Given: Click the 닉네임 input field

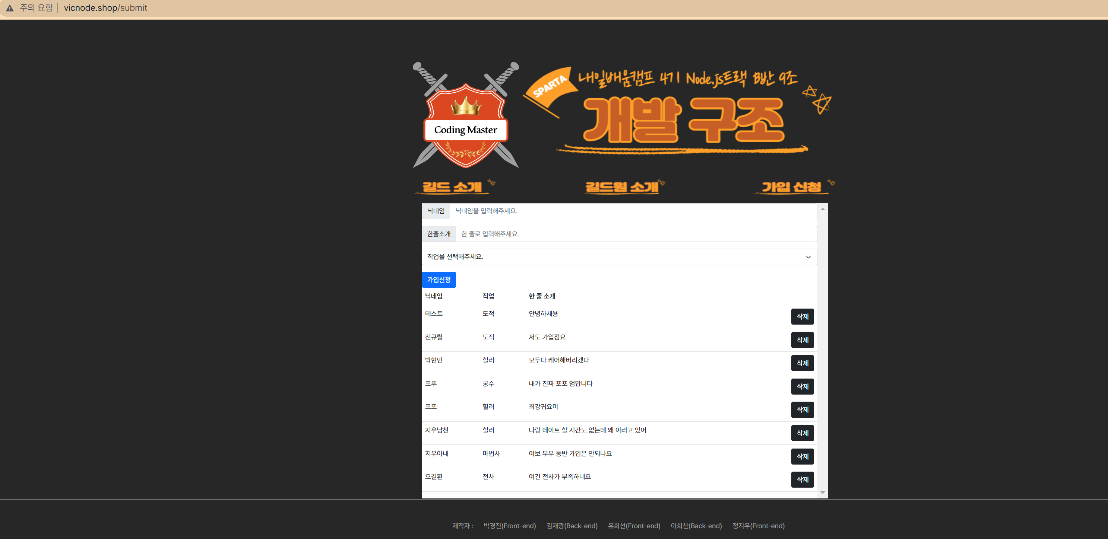Looking at the screenshot, I should click(632, 211).
